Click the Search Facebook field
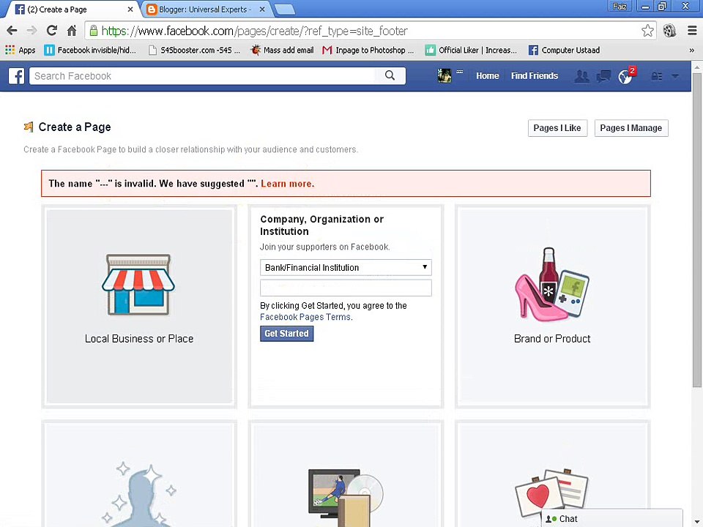The height and width of the screenshot is (527, 703). click(x=202, y=75)
